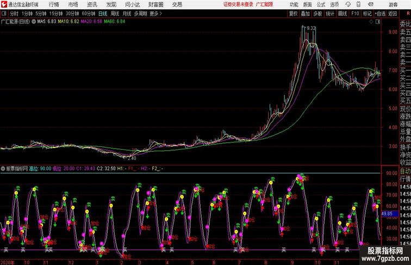Open the 交易 menu
The image size is (411, 265).
pyautogui.click(x=177, y=4)
